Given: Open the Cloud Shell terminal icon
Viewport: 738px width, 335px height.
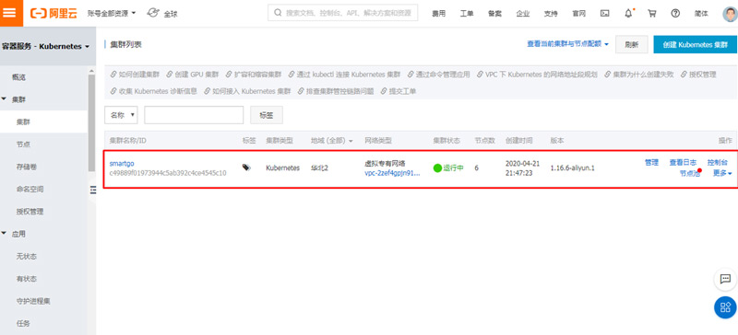Looking at the screenshot, I should click(x=605, y=14).
